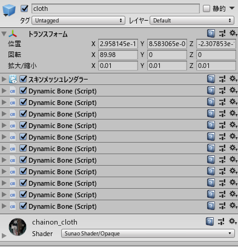238x247 pixels.
Task: Open preset selector of third Dynamic Bone
Action: click(222, 113)
